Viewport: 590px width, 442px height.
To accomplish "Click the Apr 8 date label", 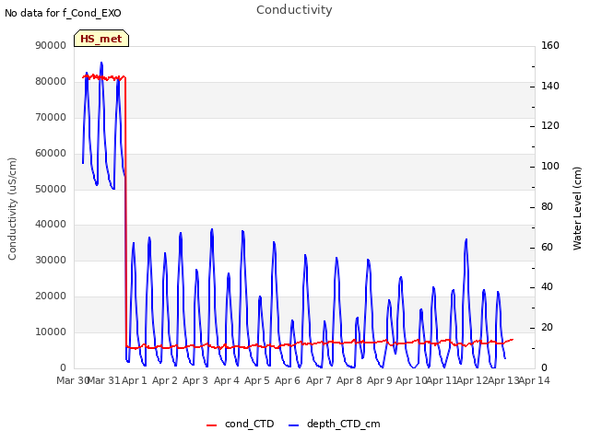I will pyautogui.click(x=349, y=380).
